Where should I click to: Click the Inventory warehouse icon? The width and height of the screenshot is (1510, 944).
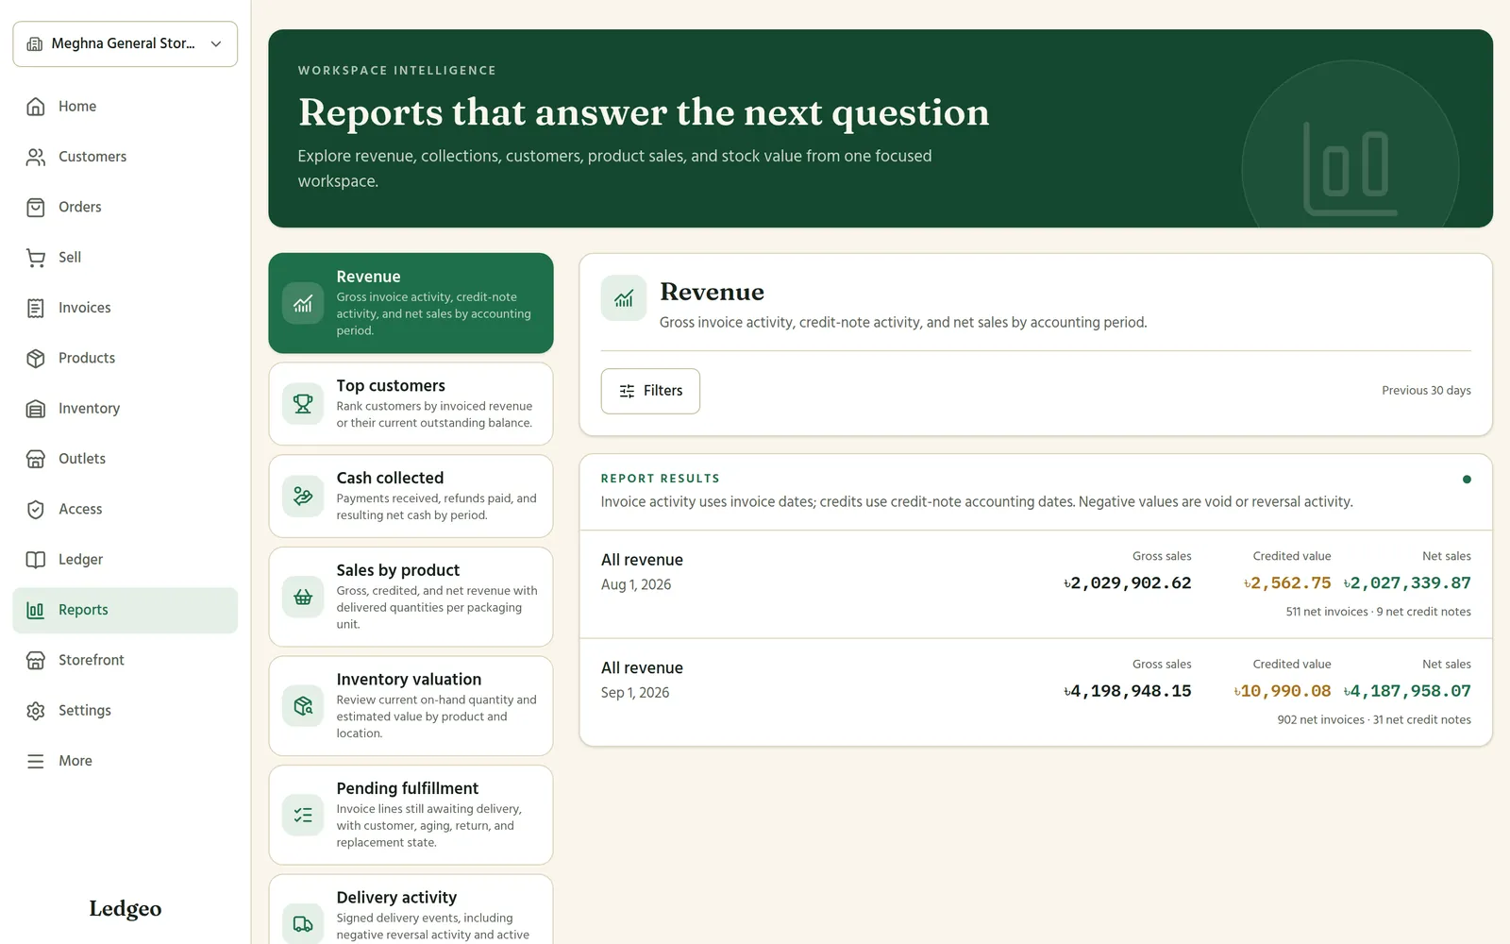36,409
